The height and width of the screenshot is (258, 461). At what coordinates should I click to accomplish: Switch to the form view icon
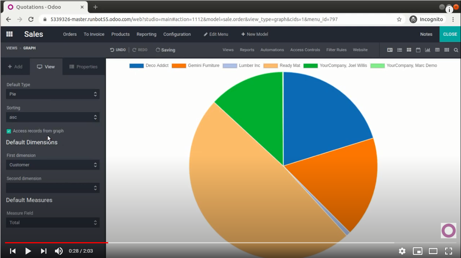pyautogui.click(x=390, y=50)
